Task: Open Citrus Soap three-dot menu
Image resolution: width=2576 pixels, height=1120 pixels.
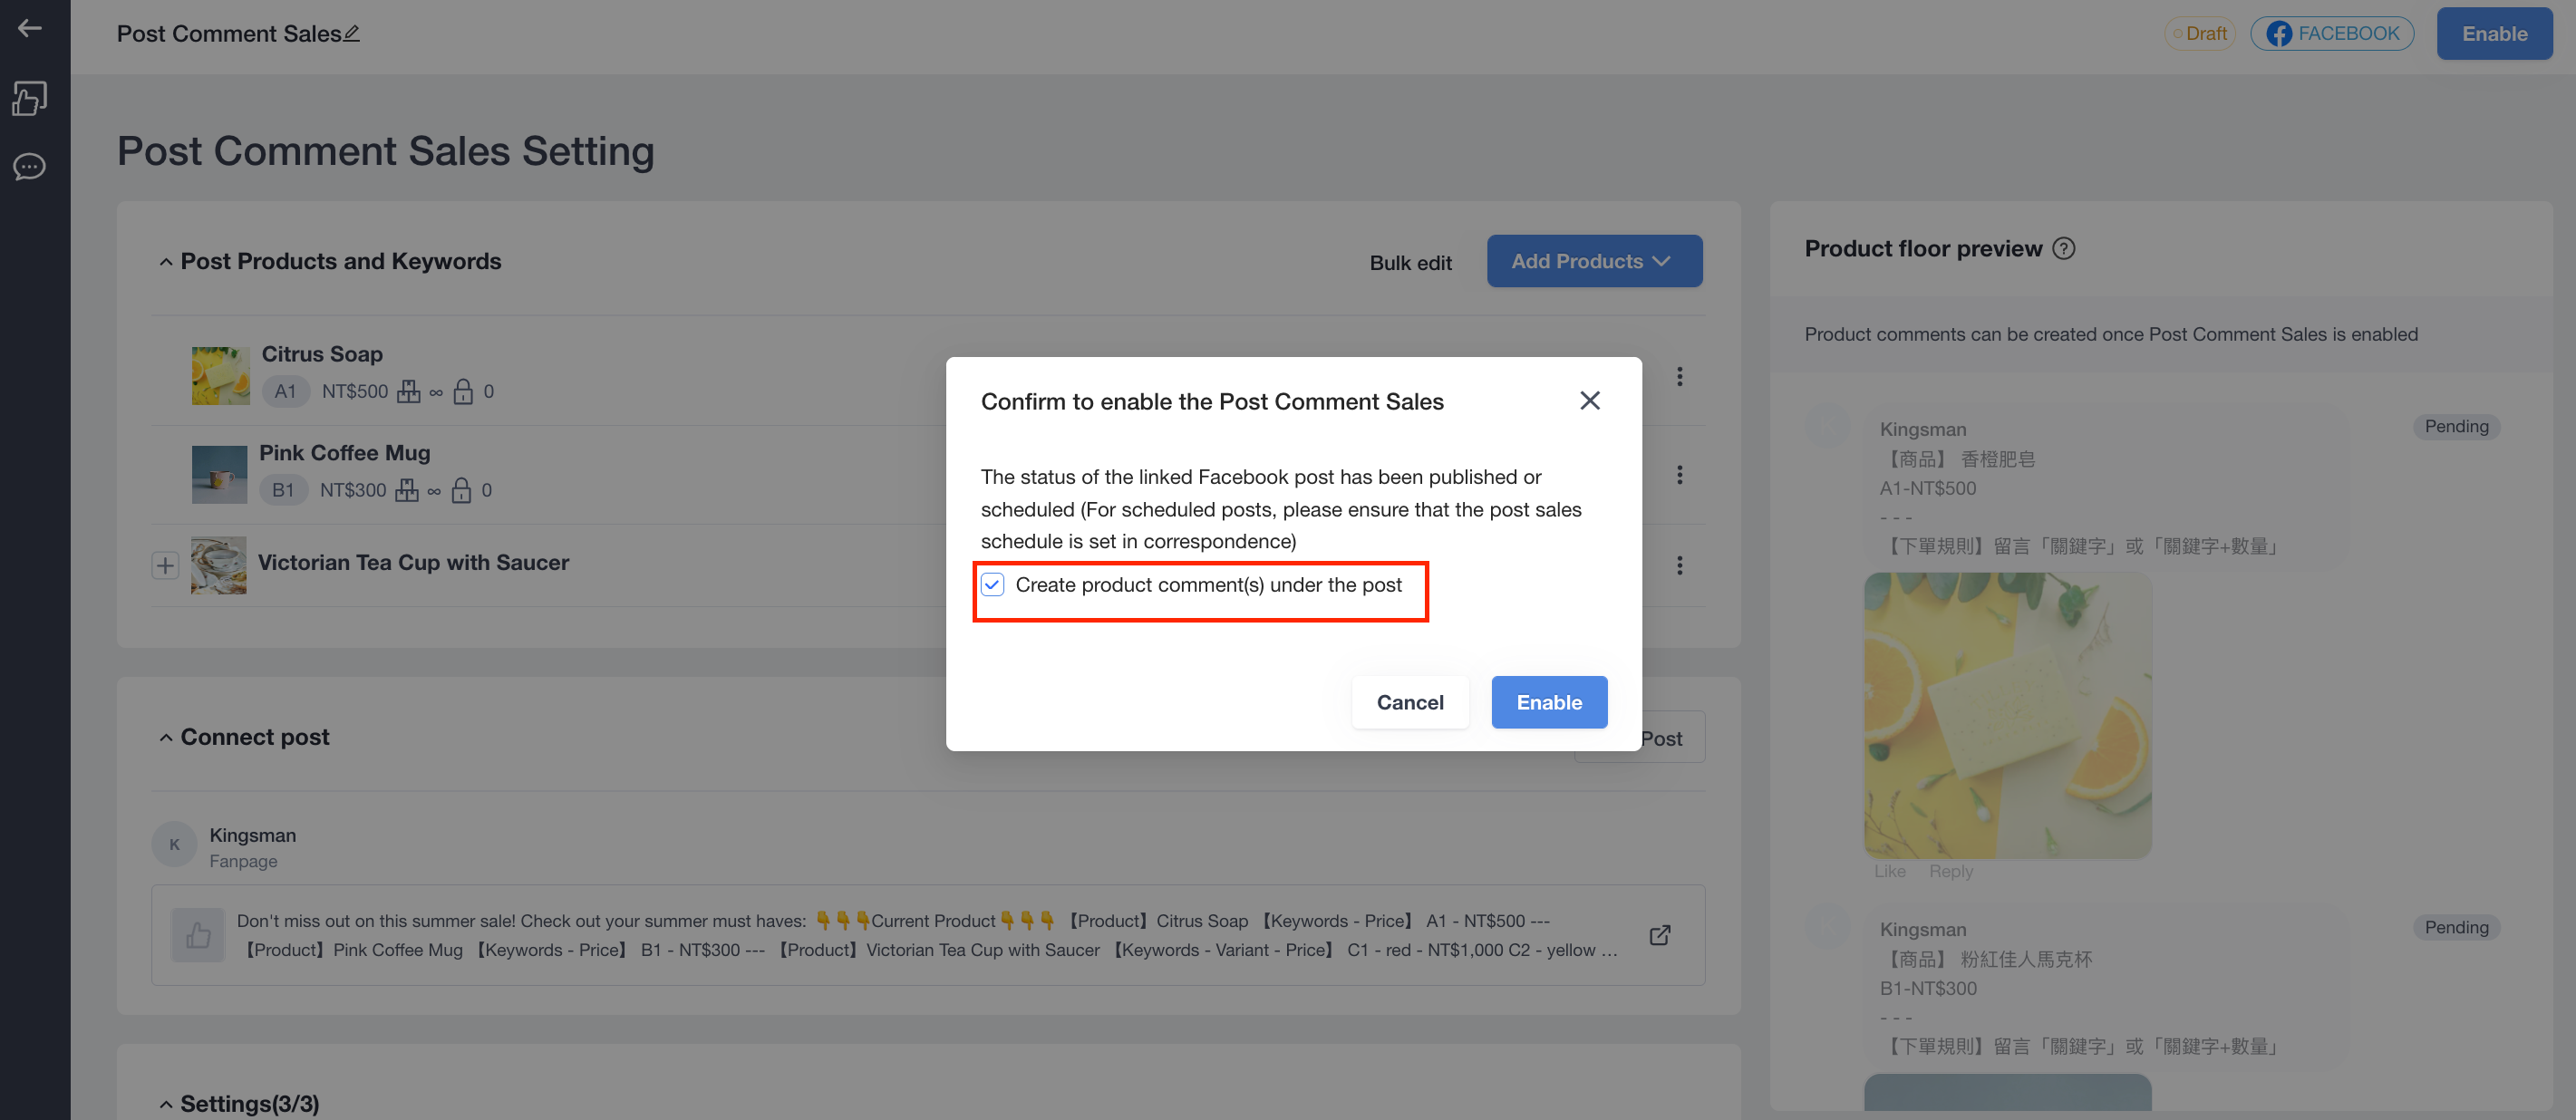Action: [x=1679, y=376]
